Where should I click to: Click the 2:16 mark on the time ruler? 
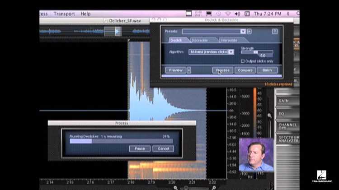point(90,182)
